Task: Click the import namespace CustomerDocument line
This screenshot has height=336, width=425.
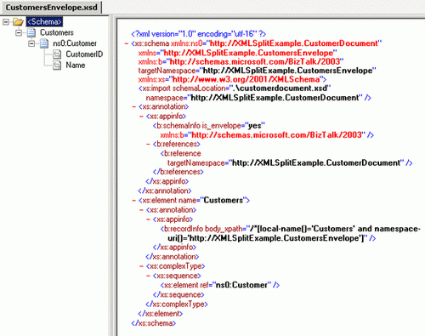Action: point(258,98)
